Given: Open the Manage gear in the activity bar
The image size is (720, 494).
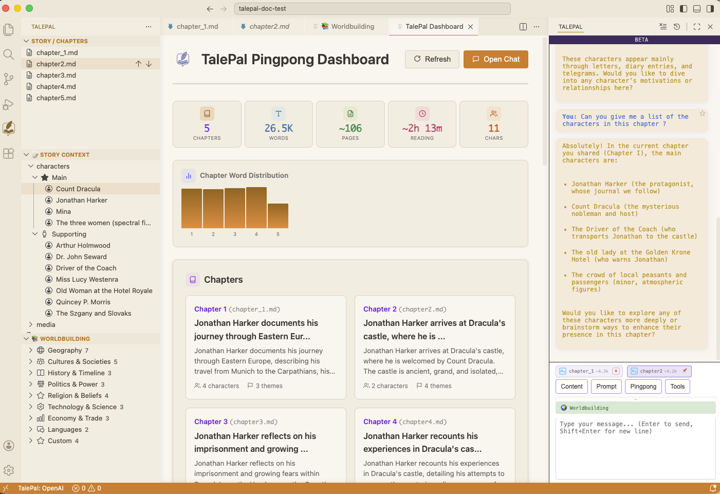Looking at the screenshot, I should pyautogui.click(x=8, y=470).
